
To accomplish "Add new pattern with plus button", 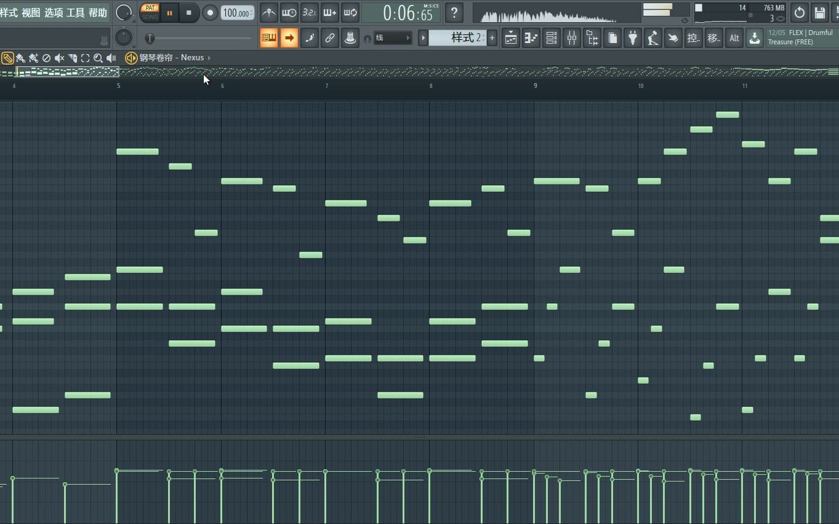I will click(492, 38).
